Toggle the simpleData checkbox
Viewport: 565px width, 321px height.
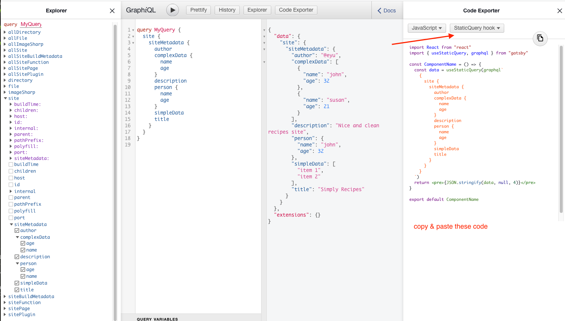17,283
